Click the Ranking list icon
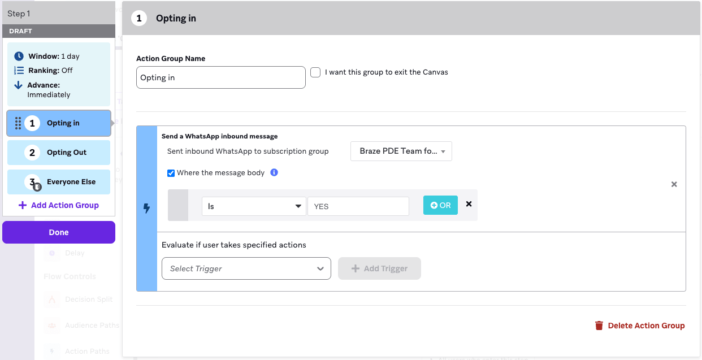Viewport: 702px width, 360px height. coord(19,71)
